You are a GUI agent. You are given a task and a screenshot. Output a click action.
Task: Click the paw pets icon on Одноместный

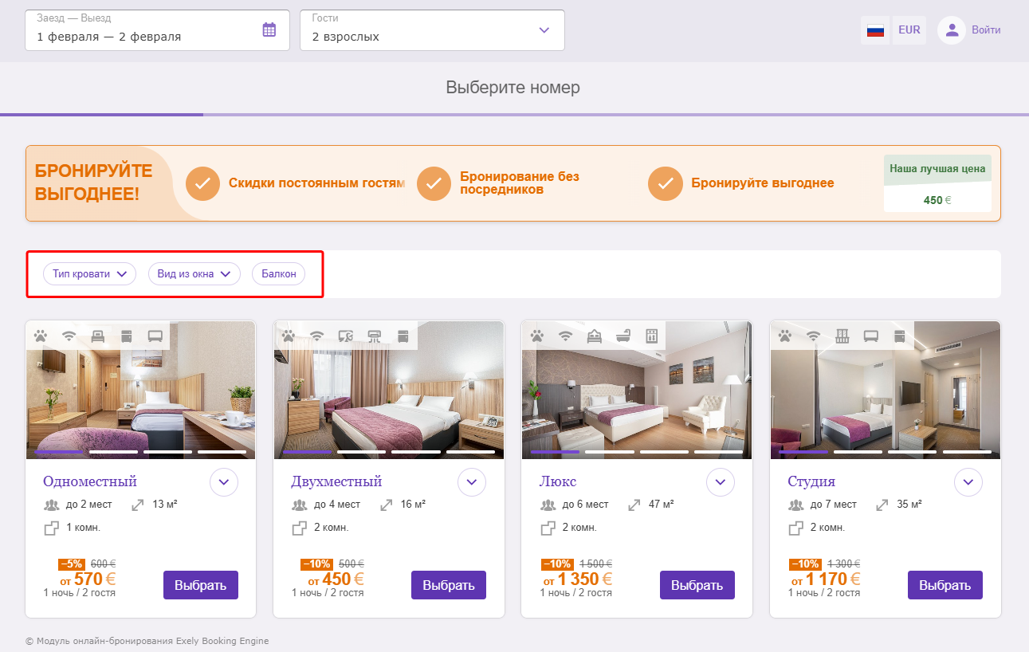coord(41,336)
